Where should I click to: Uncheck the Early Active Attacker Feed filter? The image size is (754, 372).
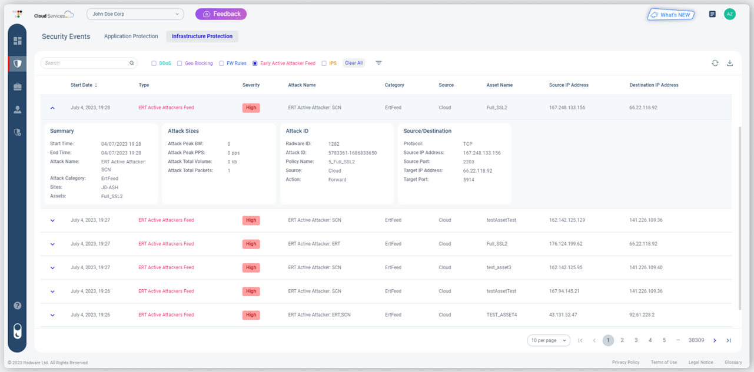coord(255,63)
